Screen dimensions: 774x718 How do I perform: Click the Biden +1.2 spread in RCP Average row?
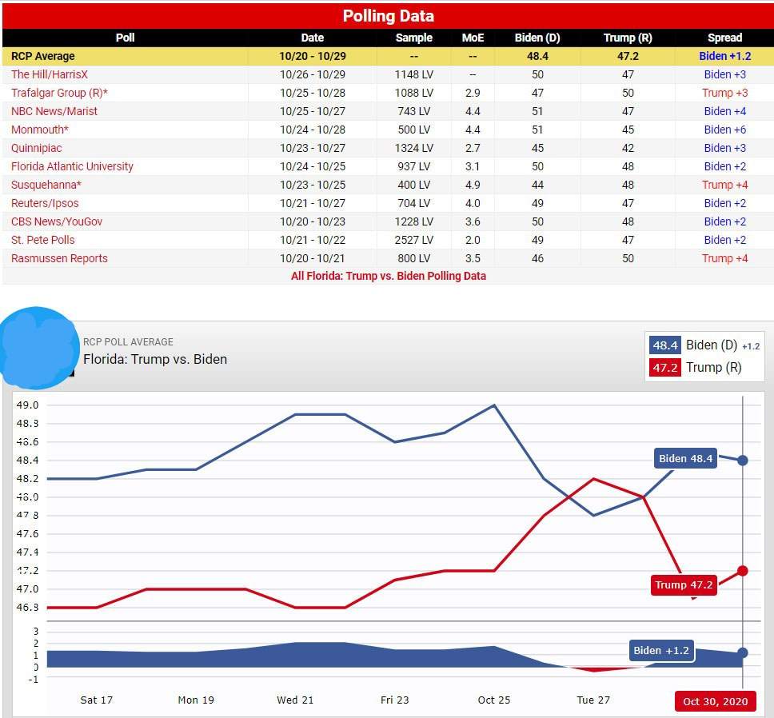pyautogui.click(x=724, y=56)
